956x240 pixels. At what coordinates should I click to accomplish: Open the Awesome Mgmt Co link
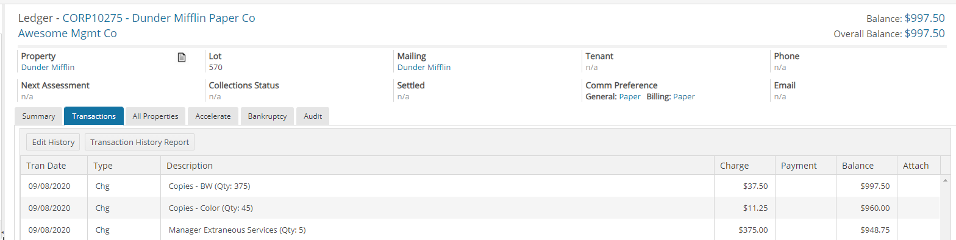(68, 34)
